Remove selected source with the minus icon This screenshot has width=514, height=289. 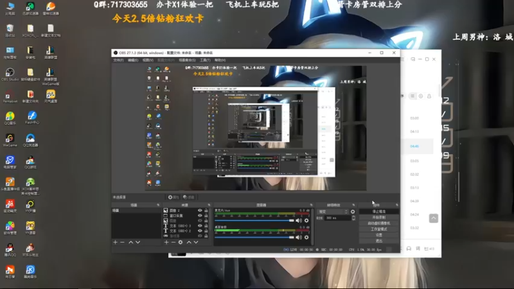click(x=173, y=242)
